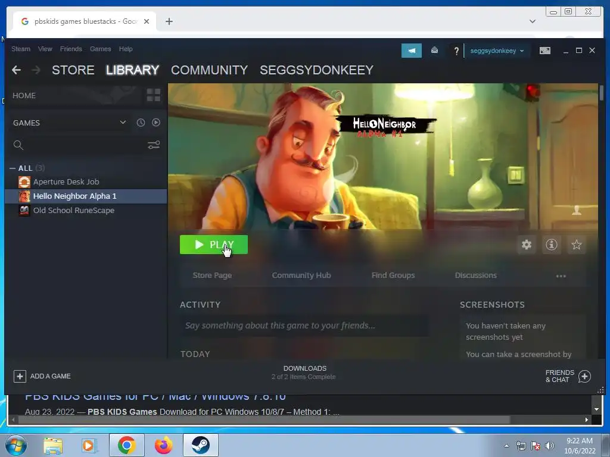Toggle the recent activity clock filter
610x457 pixels.
[141, 123]
